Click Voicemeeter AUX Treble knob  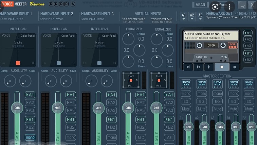157,39
